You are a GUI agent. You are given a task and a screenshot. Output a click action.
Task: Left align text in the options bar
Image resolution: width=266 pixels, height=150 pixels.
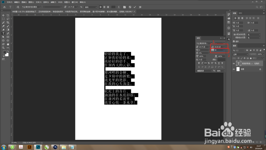click(101, 7)
